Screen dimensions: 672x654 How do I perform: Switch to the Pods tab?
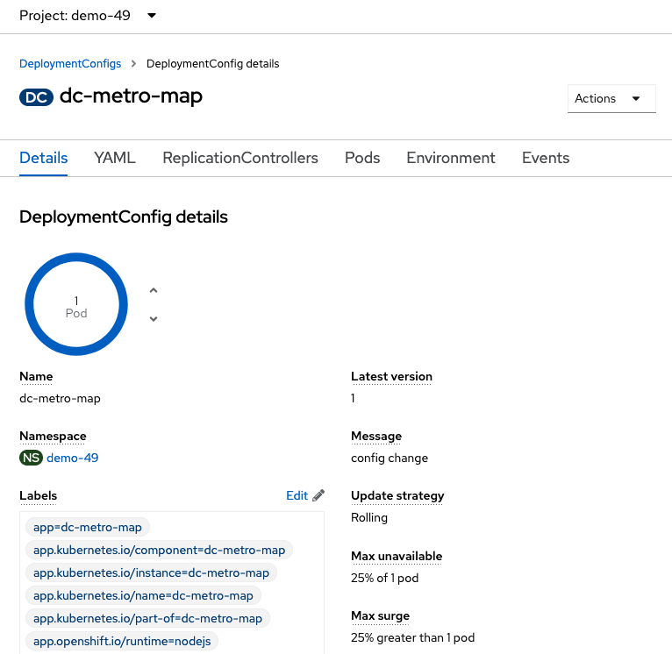click(x=362, y=158)
